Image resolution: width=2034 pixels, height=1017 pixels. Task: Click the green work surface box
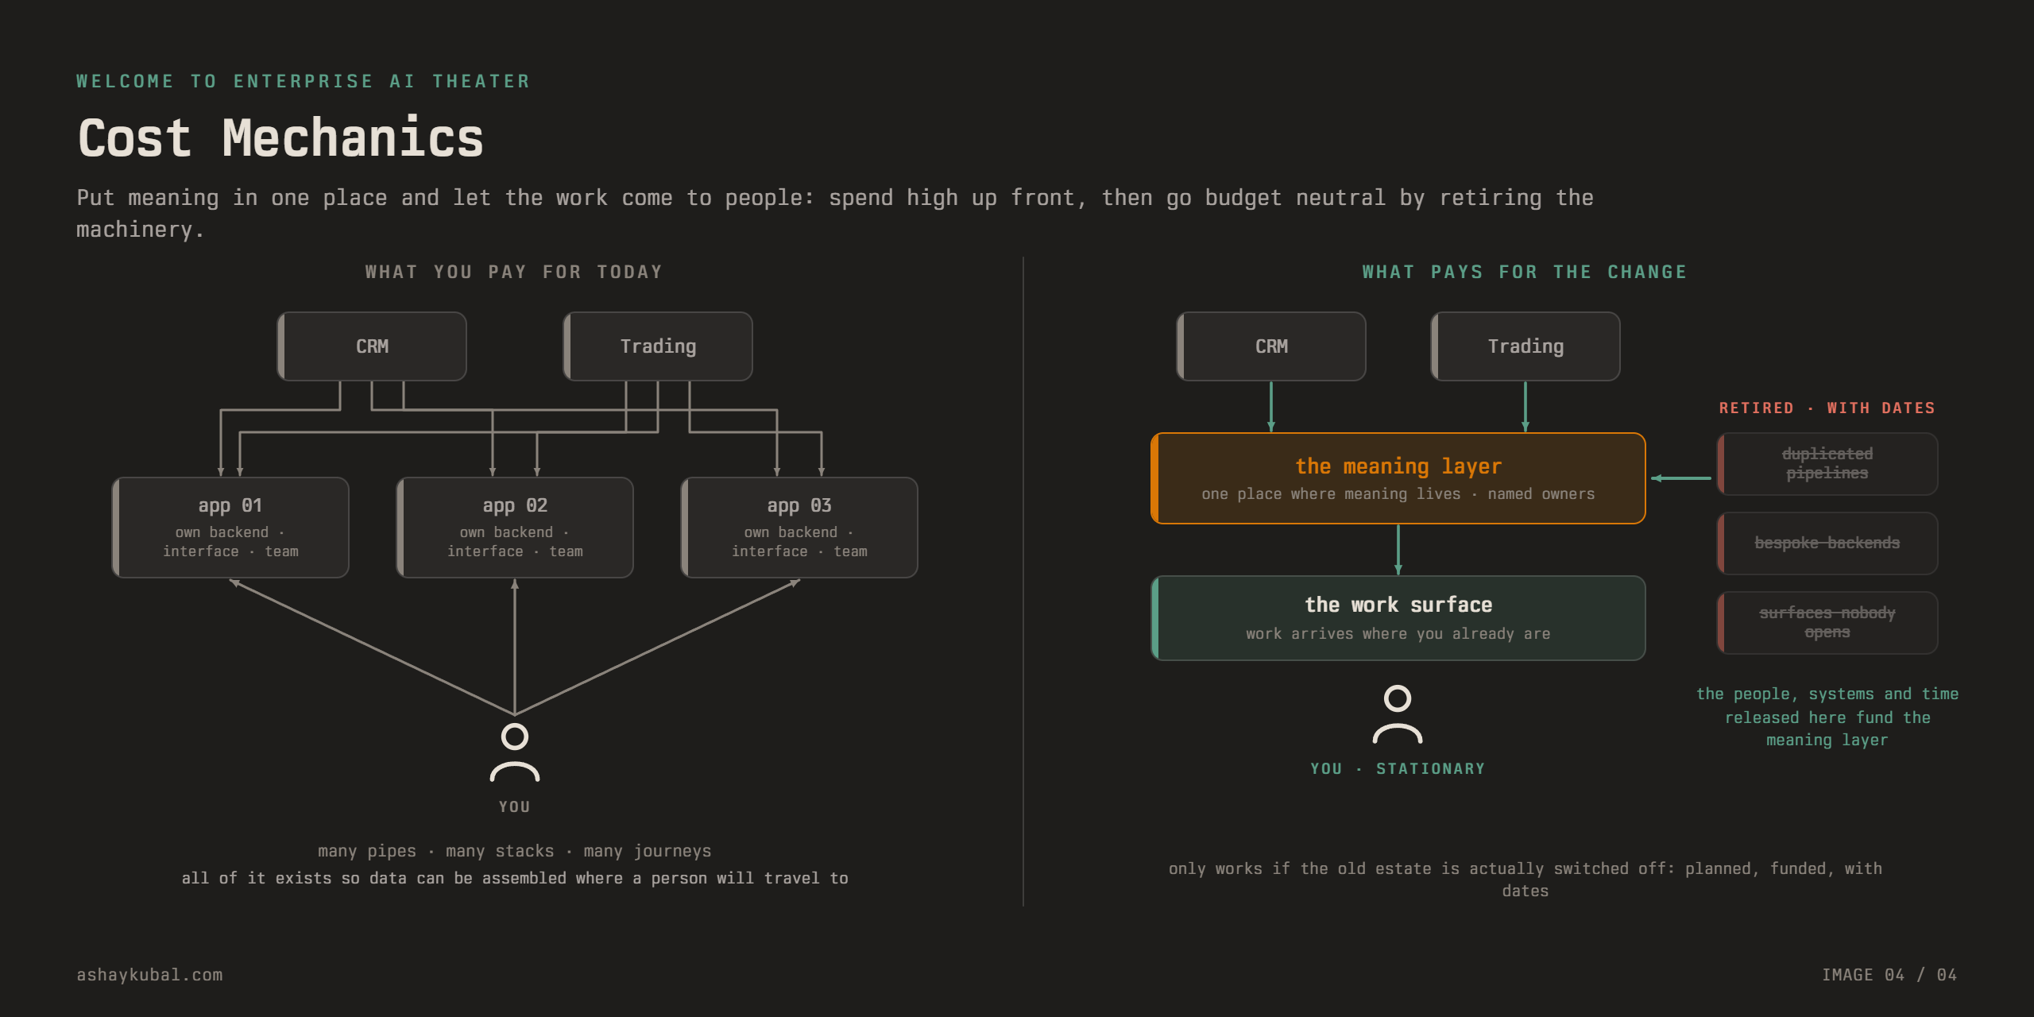click(1398, 618)
